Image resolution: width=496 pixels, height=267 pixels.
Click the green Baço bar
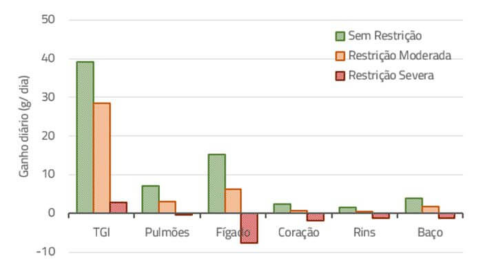point(414,206)
